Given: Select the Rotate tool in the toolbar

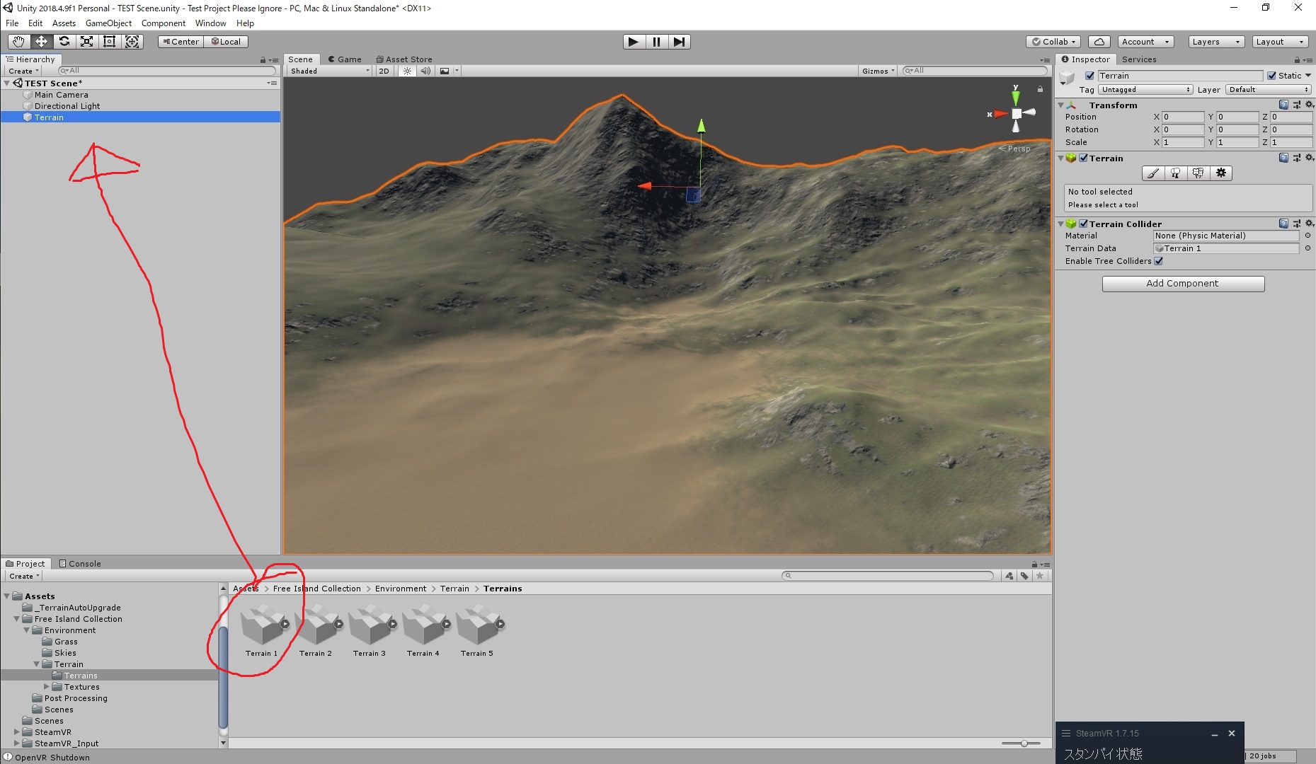Looking at the screenshot, I should pos(64,41).
